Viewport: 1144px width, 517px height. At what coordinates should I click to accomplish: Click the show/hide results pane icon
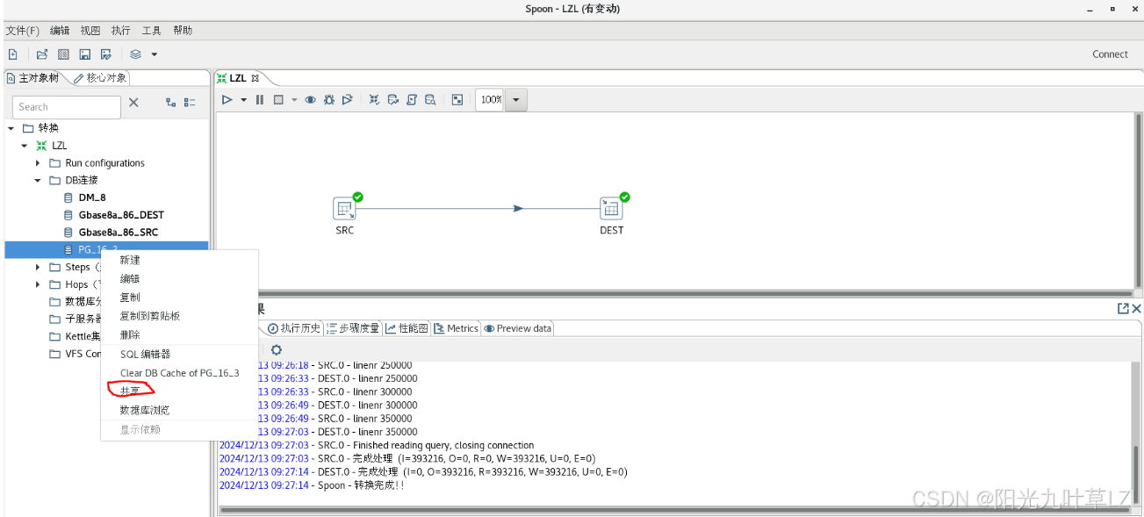(x=457, y=100)
